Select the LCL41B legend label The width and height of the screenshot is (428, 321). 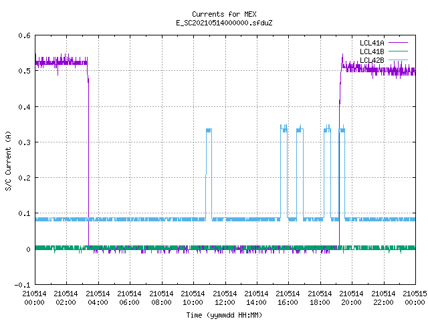pyautogui.click(x=372, y=51)
